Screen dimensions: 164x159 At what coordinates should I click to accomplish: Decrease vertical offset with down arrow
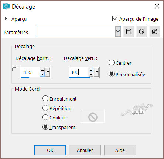pyautogui.click(x=91, y=74)
